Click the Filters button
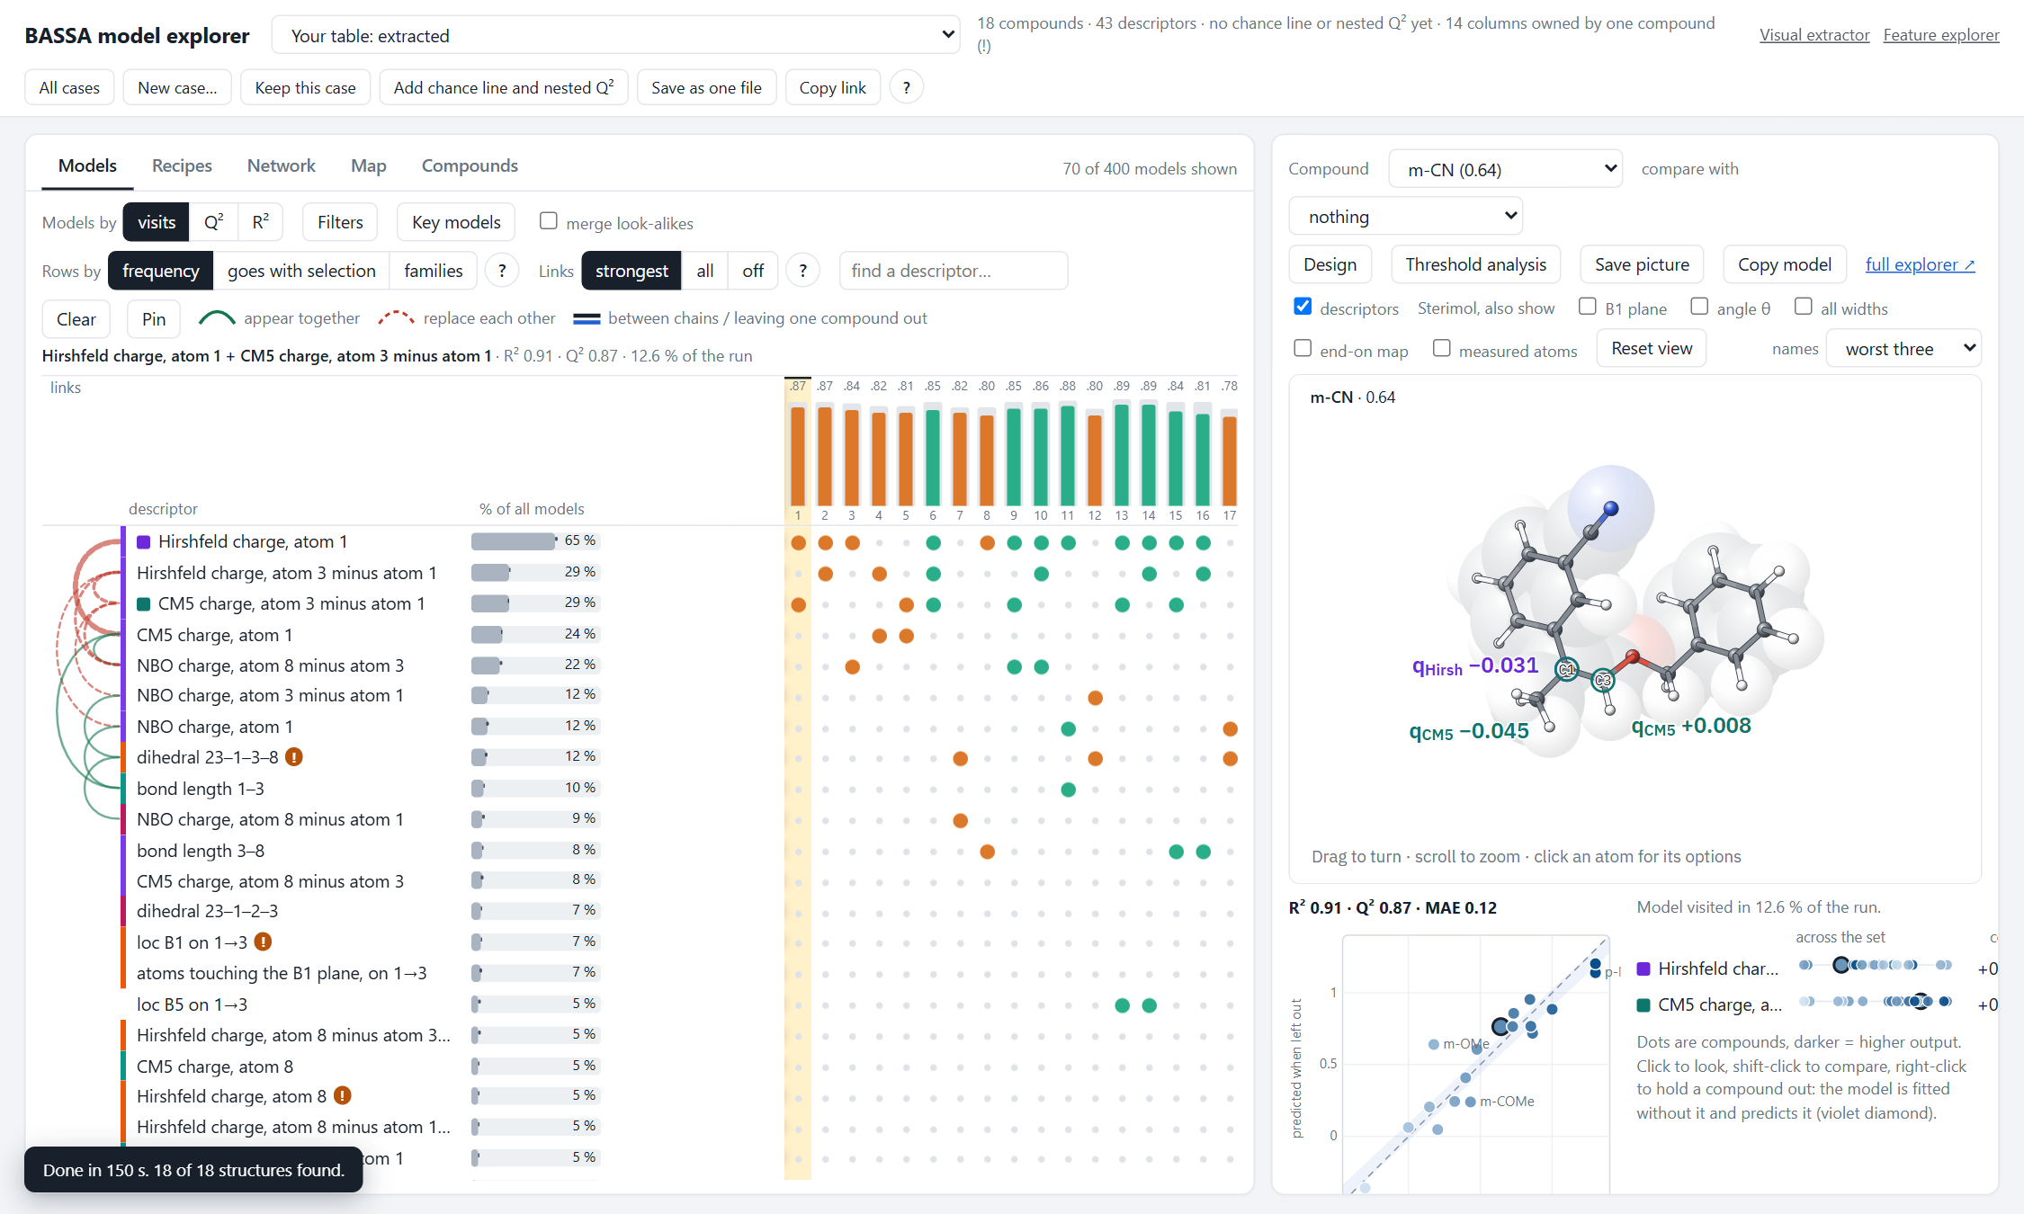 click(340, 222)
